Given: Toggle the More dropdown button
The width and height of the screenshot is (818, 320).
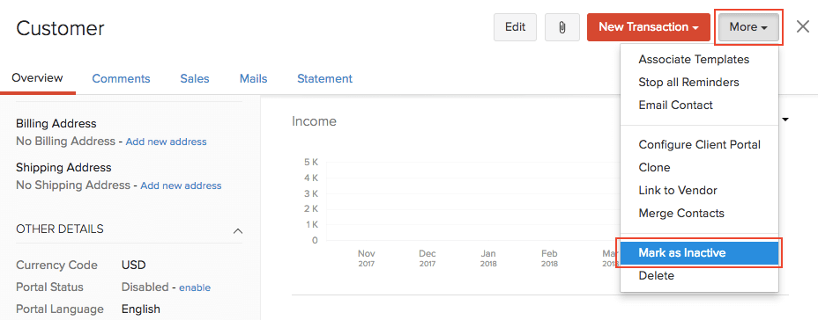Looking at the screenshot, I should tap(748, 27).
